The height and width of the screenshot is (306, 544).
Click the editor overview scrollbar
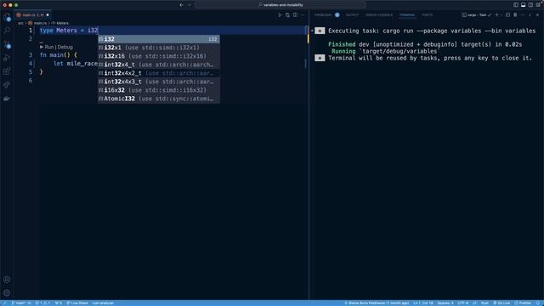click(x=308, y=161)
